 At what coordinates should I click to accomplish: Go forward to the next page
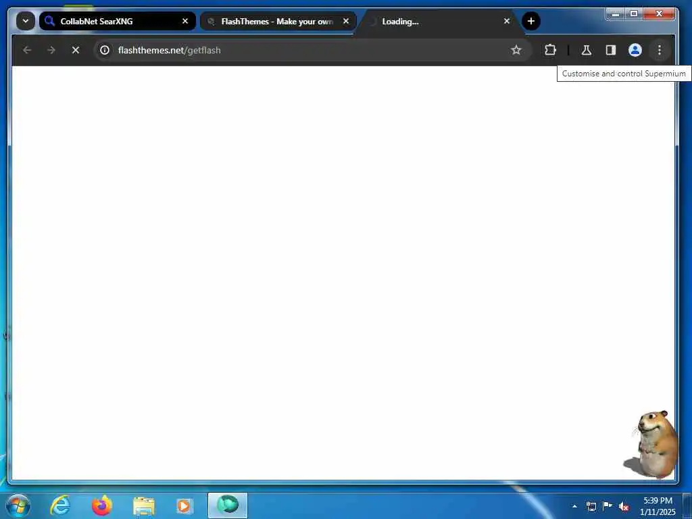pyautogui.click(x=51, y=50)
